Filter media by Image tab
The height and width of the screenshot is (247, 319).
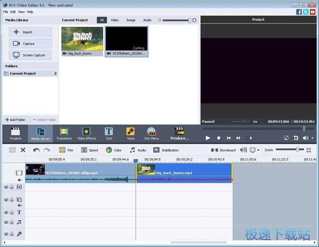point(131,20)
